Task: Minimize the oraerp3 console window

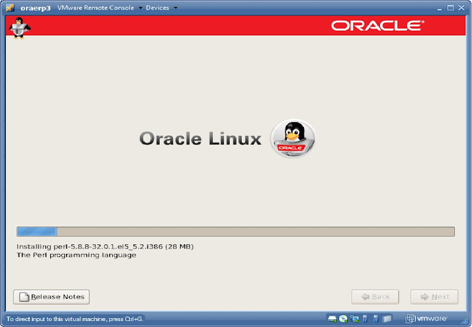Action: tap(440, 8)
